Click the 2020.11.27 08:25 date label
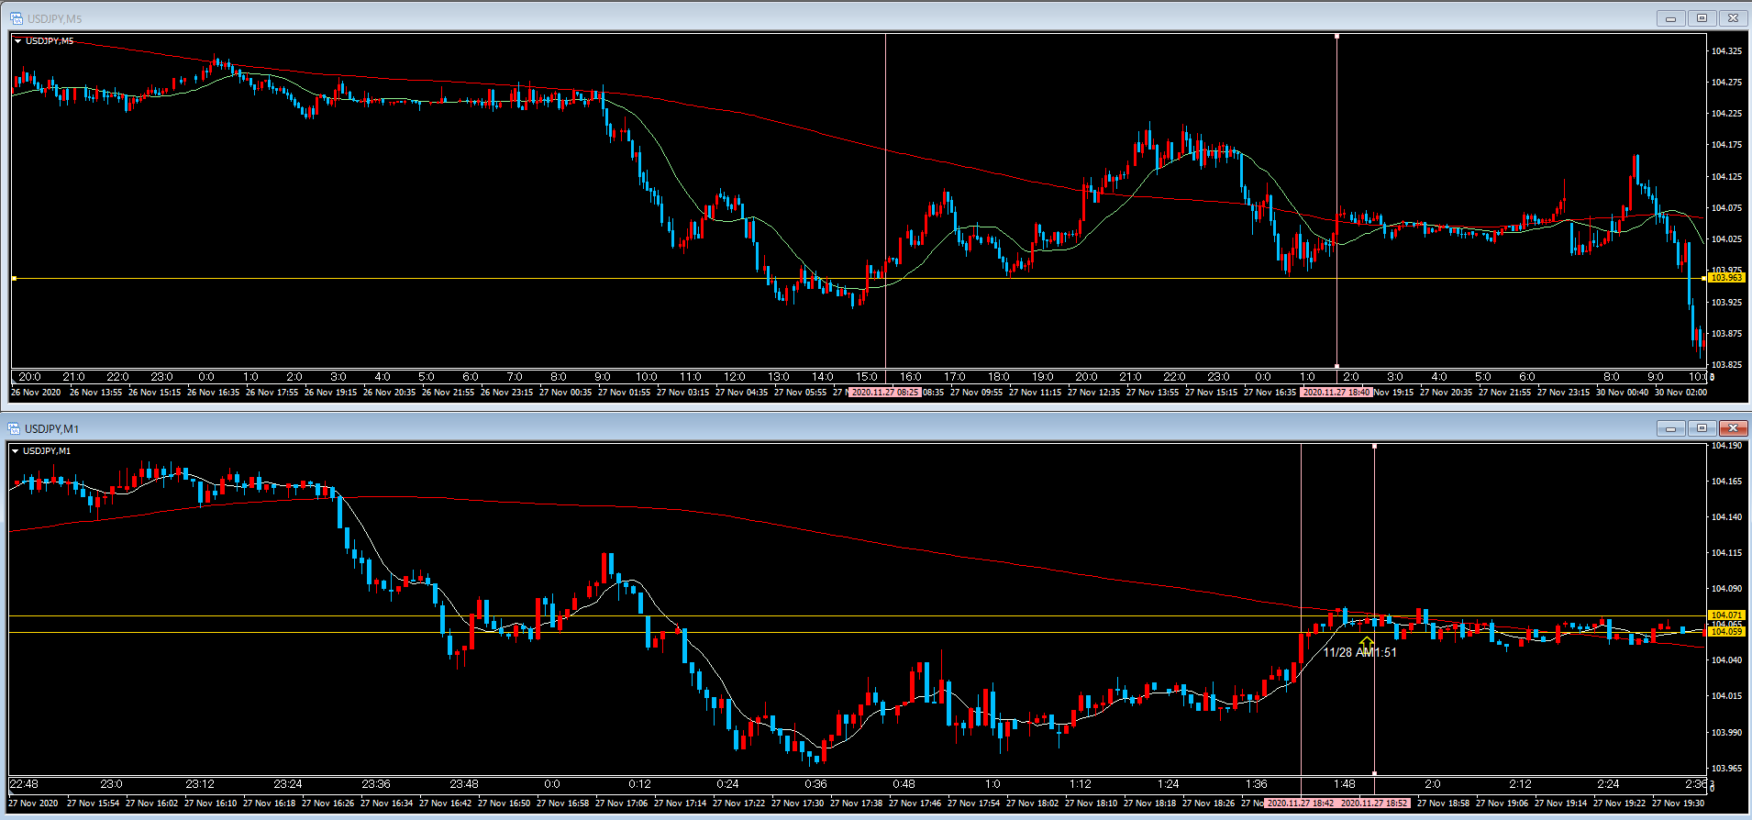Viewport: 1752px width, 820px height. click(x=884, y=393)
